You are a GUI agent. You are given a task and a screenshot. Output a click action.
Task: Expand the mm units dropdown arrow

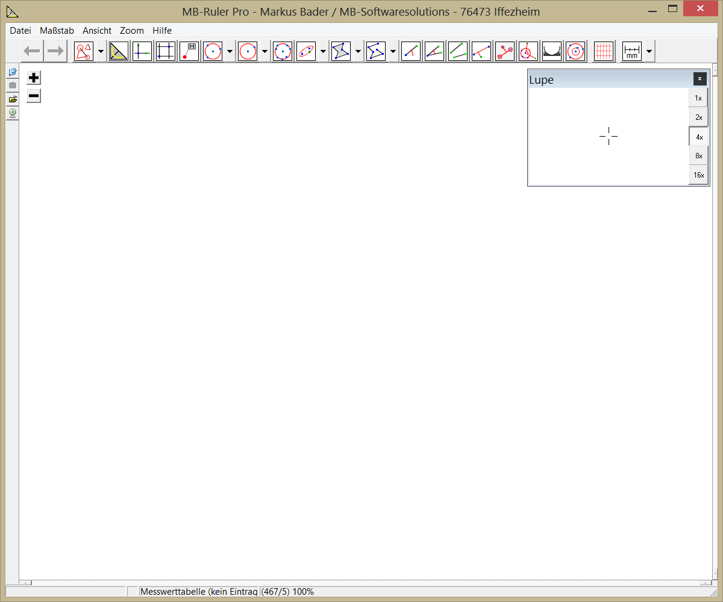[649, 52]
